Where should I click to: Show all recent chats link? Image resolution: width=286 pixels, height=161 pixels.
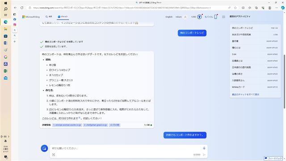(245, 94)
